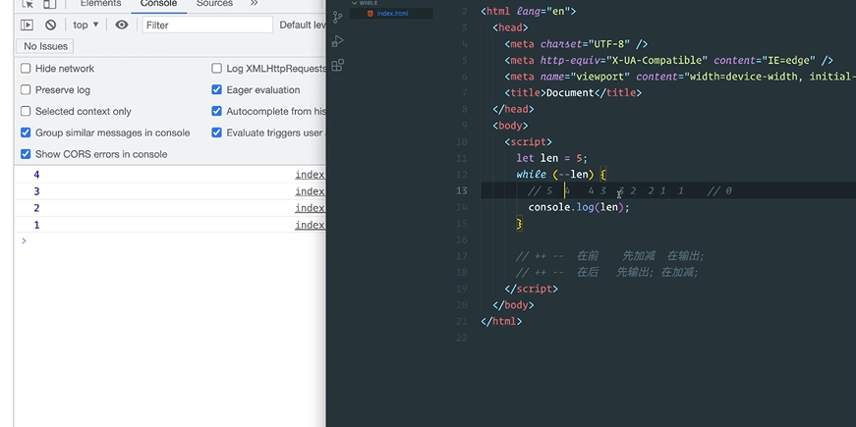This screenshot has height=427, width=856.
Task: Click the closing </html> tag
Action: click(501, 322)
